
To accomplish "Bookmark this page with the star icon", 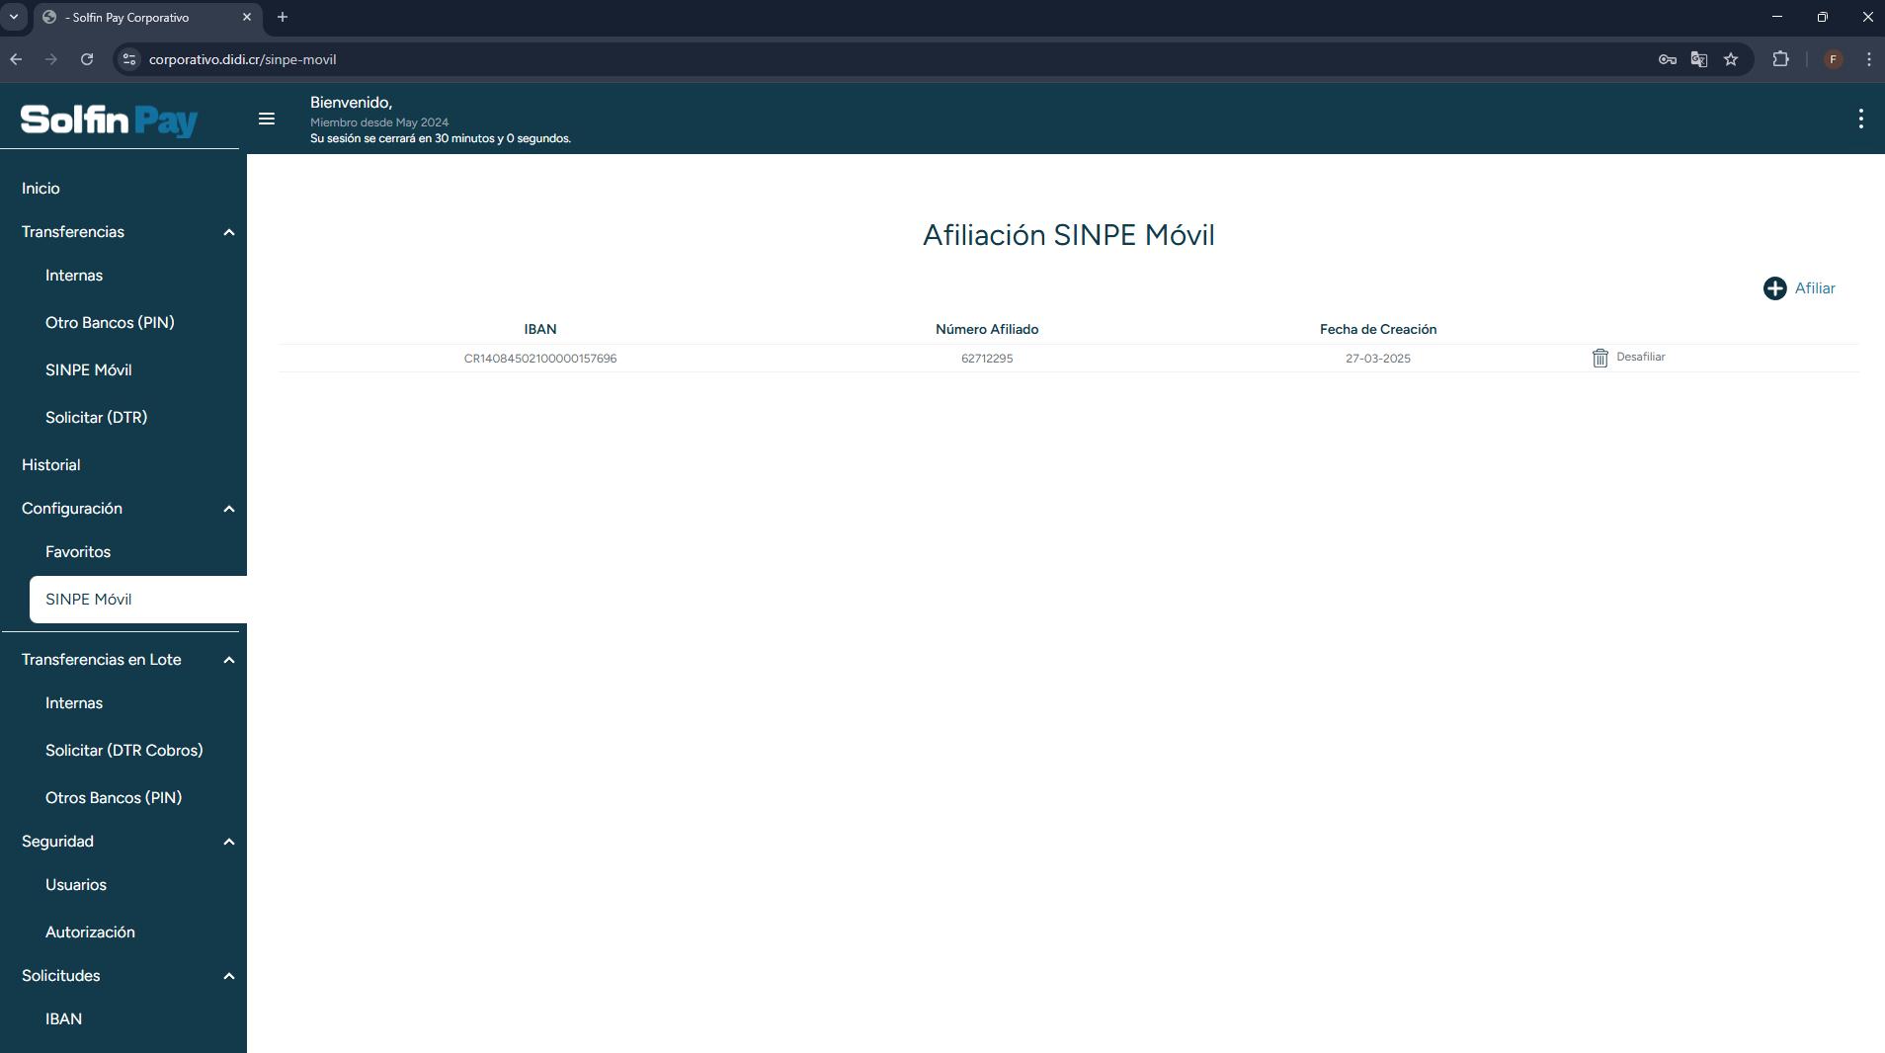I will click(1730, 59).
